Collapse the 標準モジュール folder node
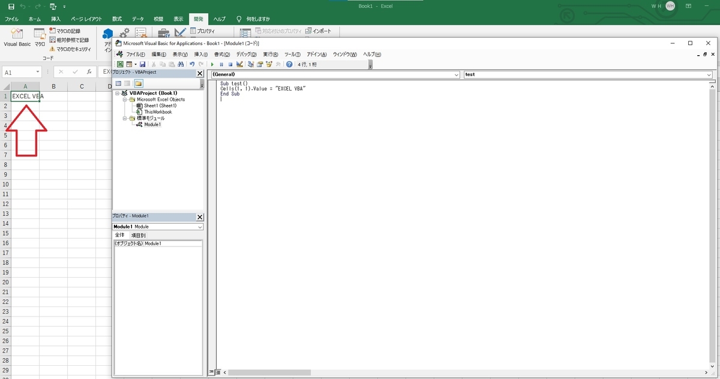This screenshot has width=720, height=379. click(124, 118)
